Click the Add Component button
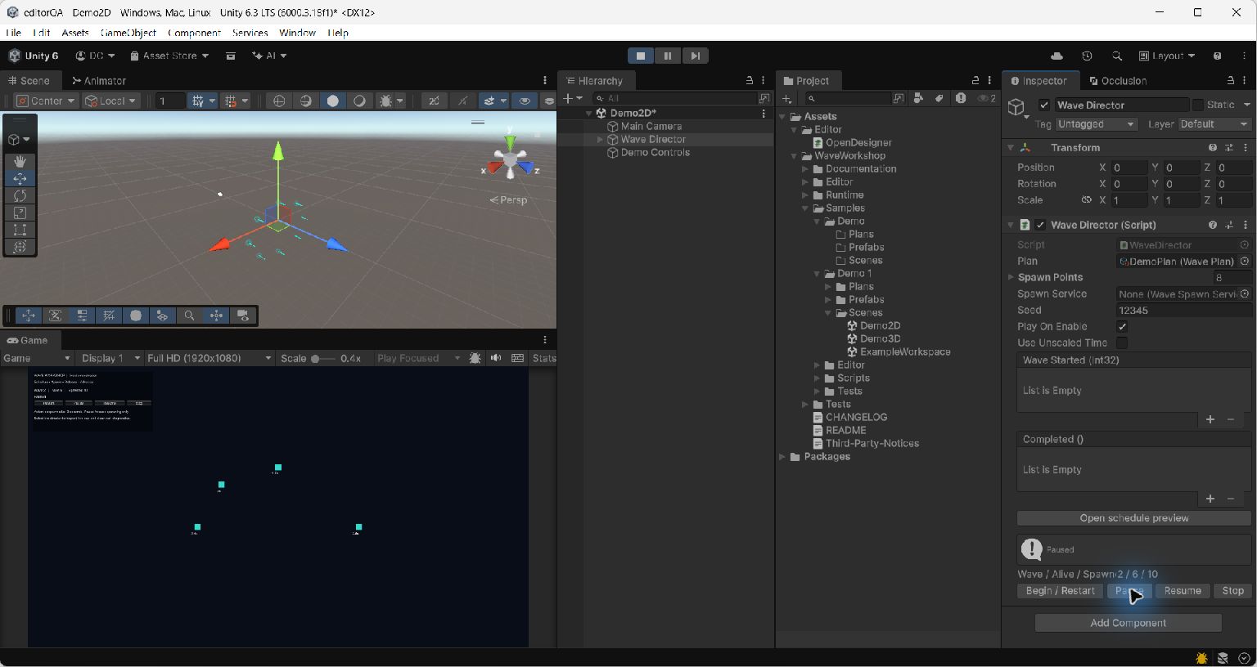 click(1128, 623)
